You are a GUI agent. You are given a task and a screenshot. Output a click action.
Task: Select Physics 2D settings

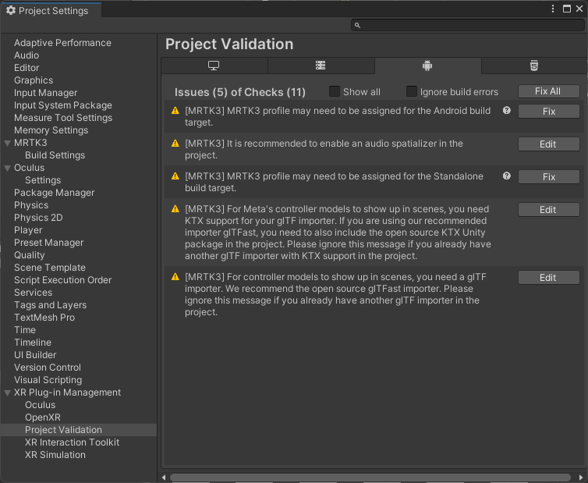click(38, 218)
